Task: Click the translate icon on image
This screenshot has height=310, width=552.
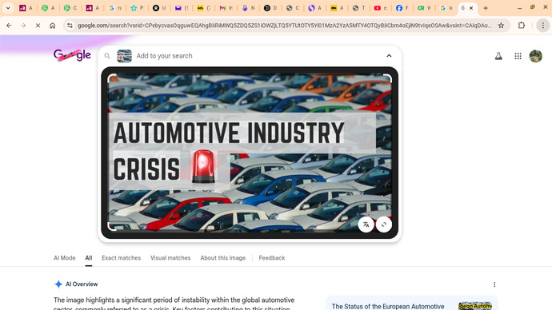Action: 366,225
